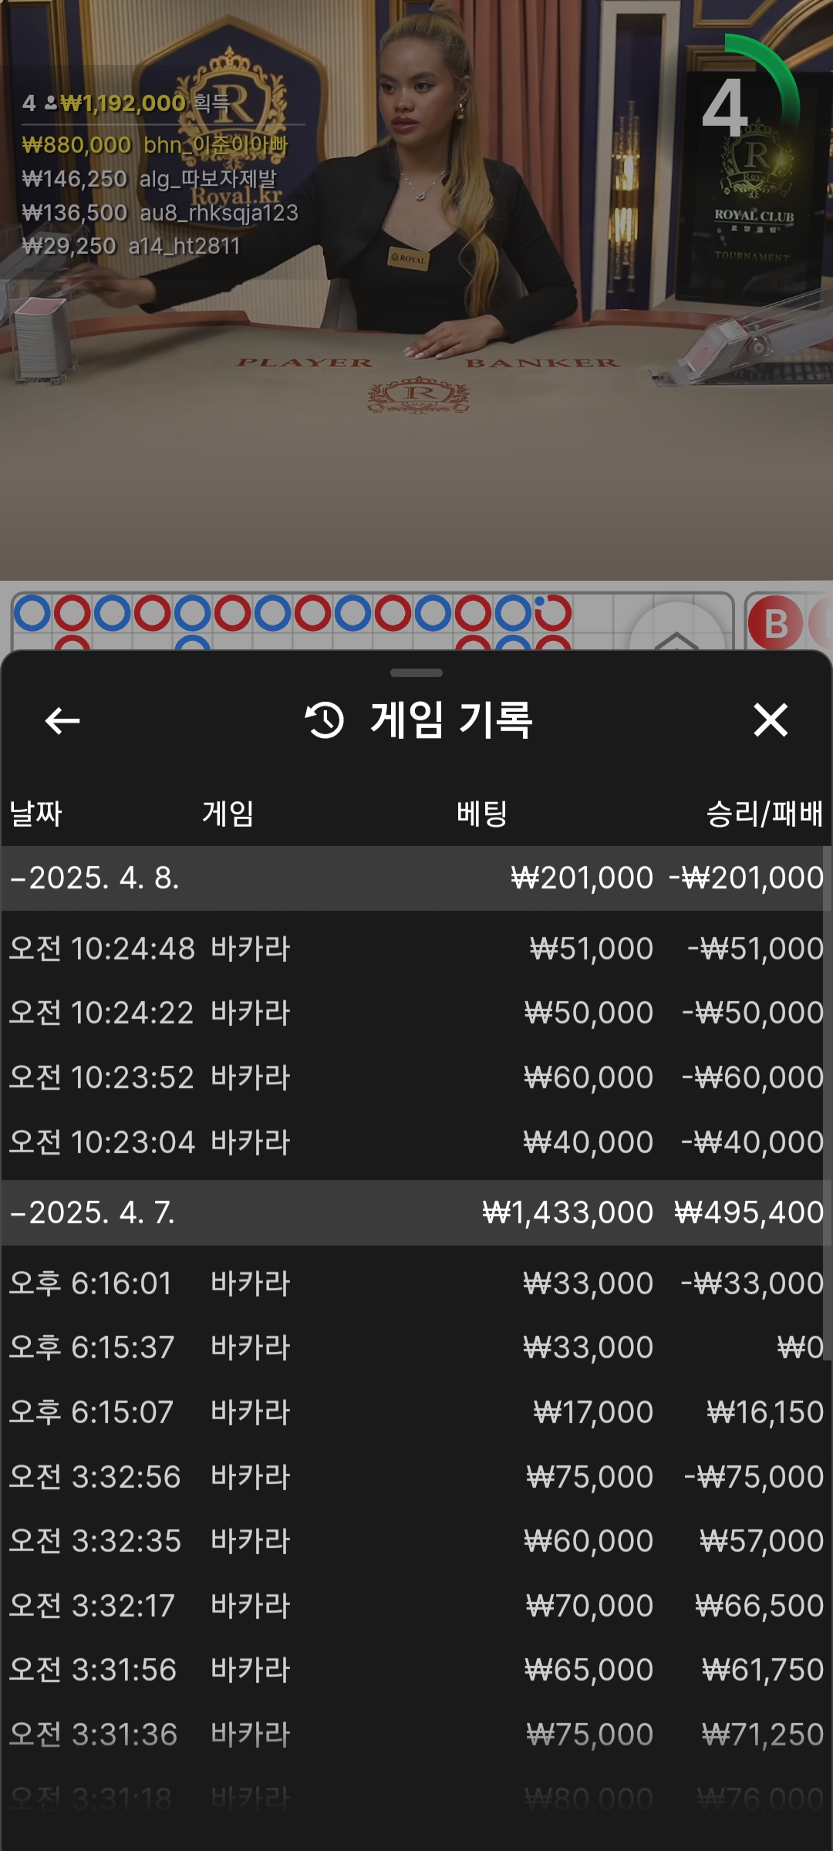Tap the 승리/패배 column header
The image size is (833, 1851).
(764, 814)
